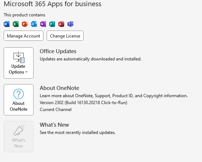Viewport: 202px width, 162px height.
Task: Click the Current Channel text
Action: (x=55, y=110)
